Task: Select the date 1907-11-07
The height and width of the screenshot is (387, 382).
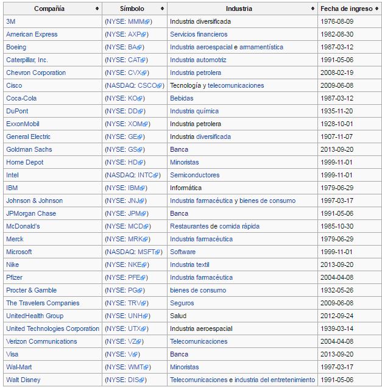Action: point(336,137)
